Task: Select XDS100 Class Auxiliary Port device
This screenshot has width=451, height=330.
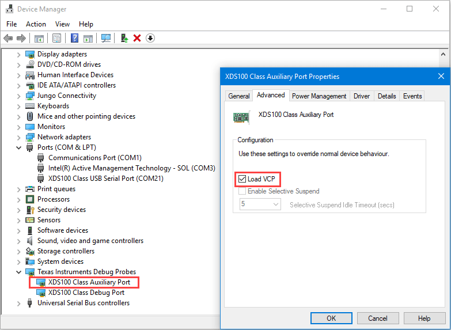Action: click(x=89, y=282)
